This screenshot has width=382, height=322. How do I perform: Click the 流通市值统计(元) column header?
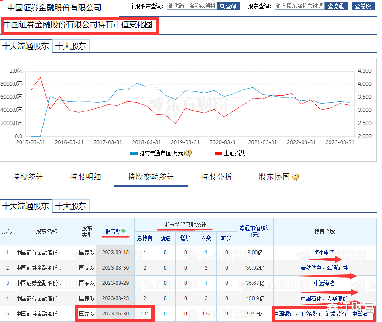click(255, 231)
